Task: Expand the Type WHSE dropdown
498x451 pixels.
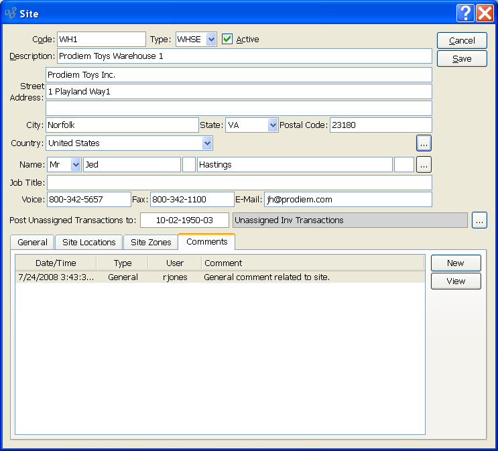Action: point(211,40)
